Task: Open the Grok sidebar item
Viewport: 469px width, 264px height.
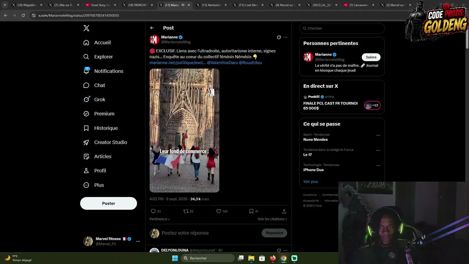Action: point(94,99)
